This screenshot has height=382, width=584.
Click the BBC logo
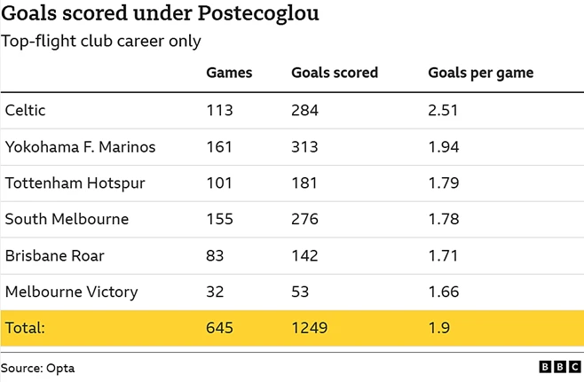coord(560,367)
